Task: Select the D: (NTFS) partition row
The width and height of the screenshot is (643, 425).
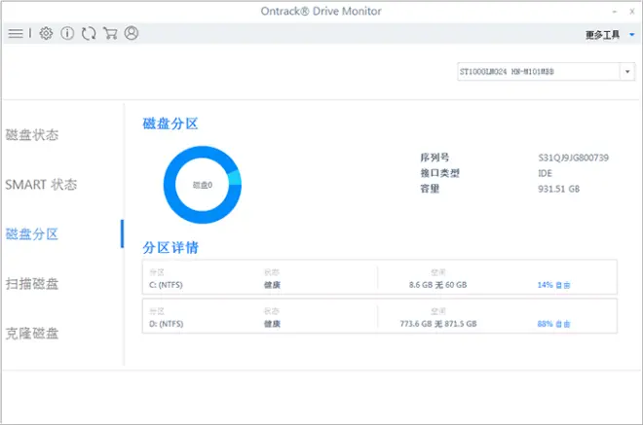Action: [x=379, y=316]
